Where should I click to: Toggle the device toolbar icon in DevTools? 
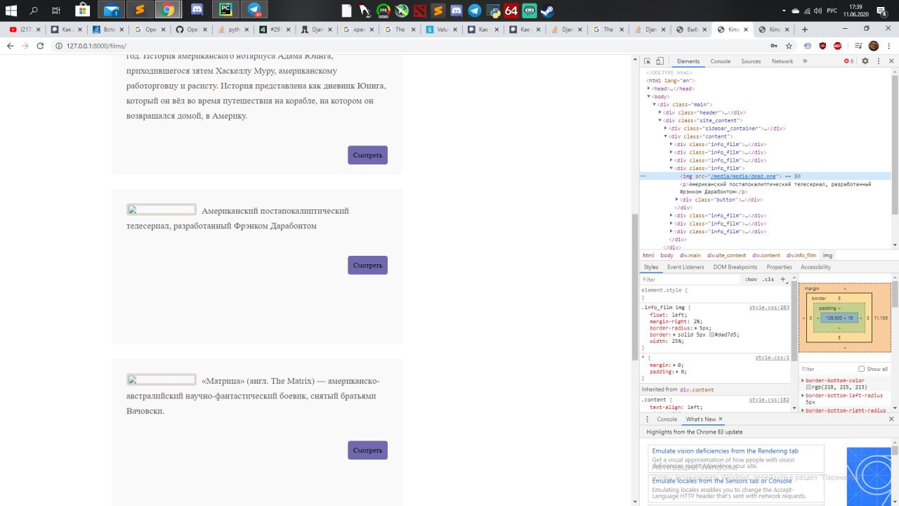pyautogui.click(x=660, y=61)
